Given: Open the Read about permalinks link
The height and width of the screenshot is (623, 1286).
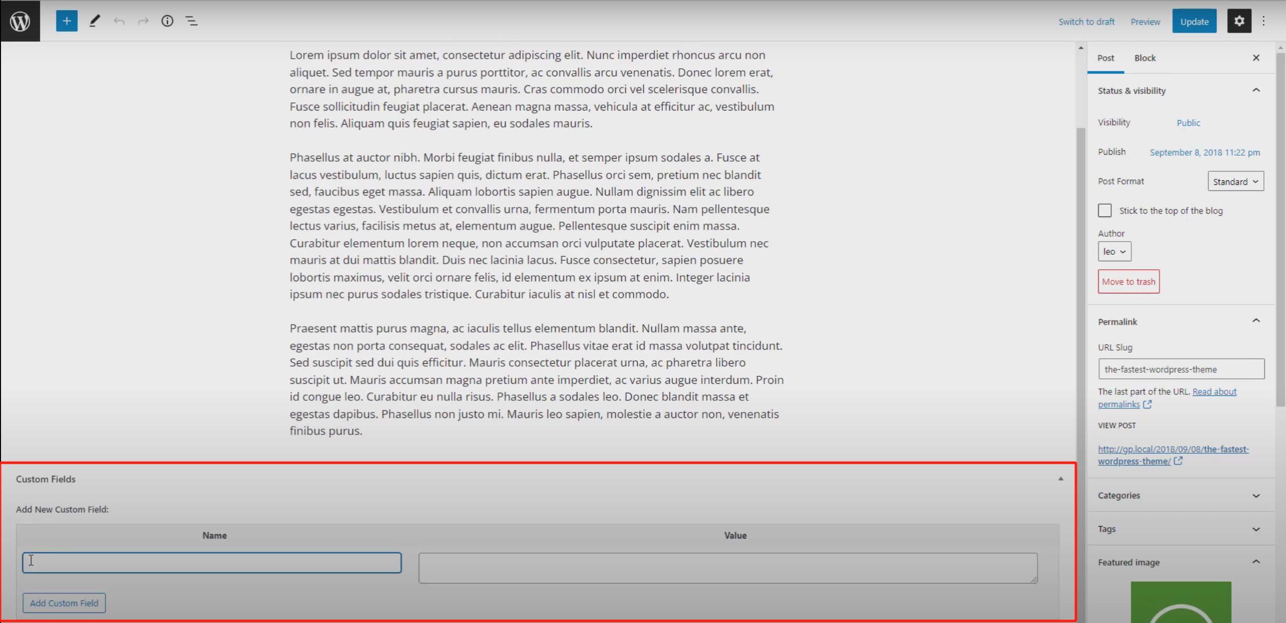Looking at the screenshot, I should click(x=1215, y=391).
